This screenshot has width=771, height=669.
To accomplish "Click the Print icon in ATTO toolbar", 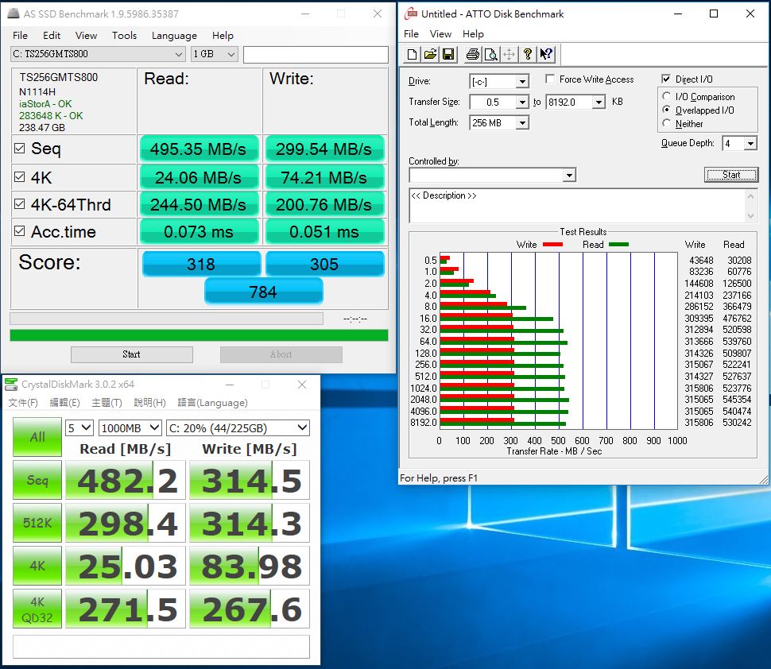I will tap(472, 55).
